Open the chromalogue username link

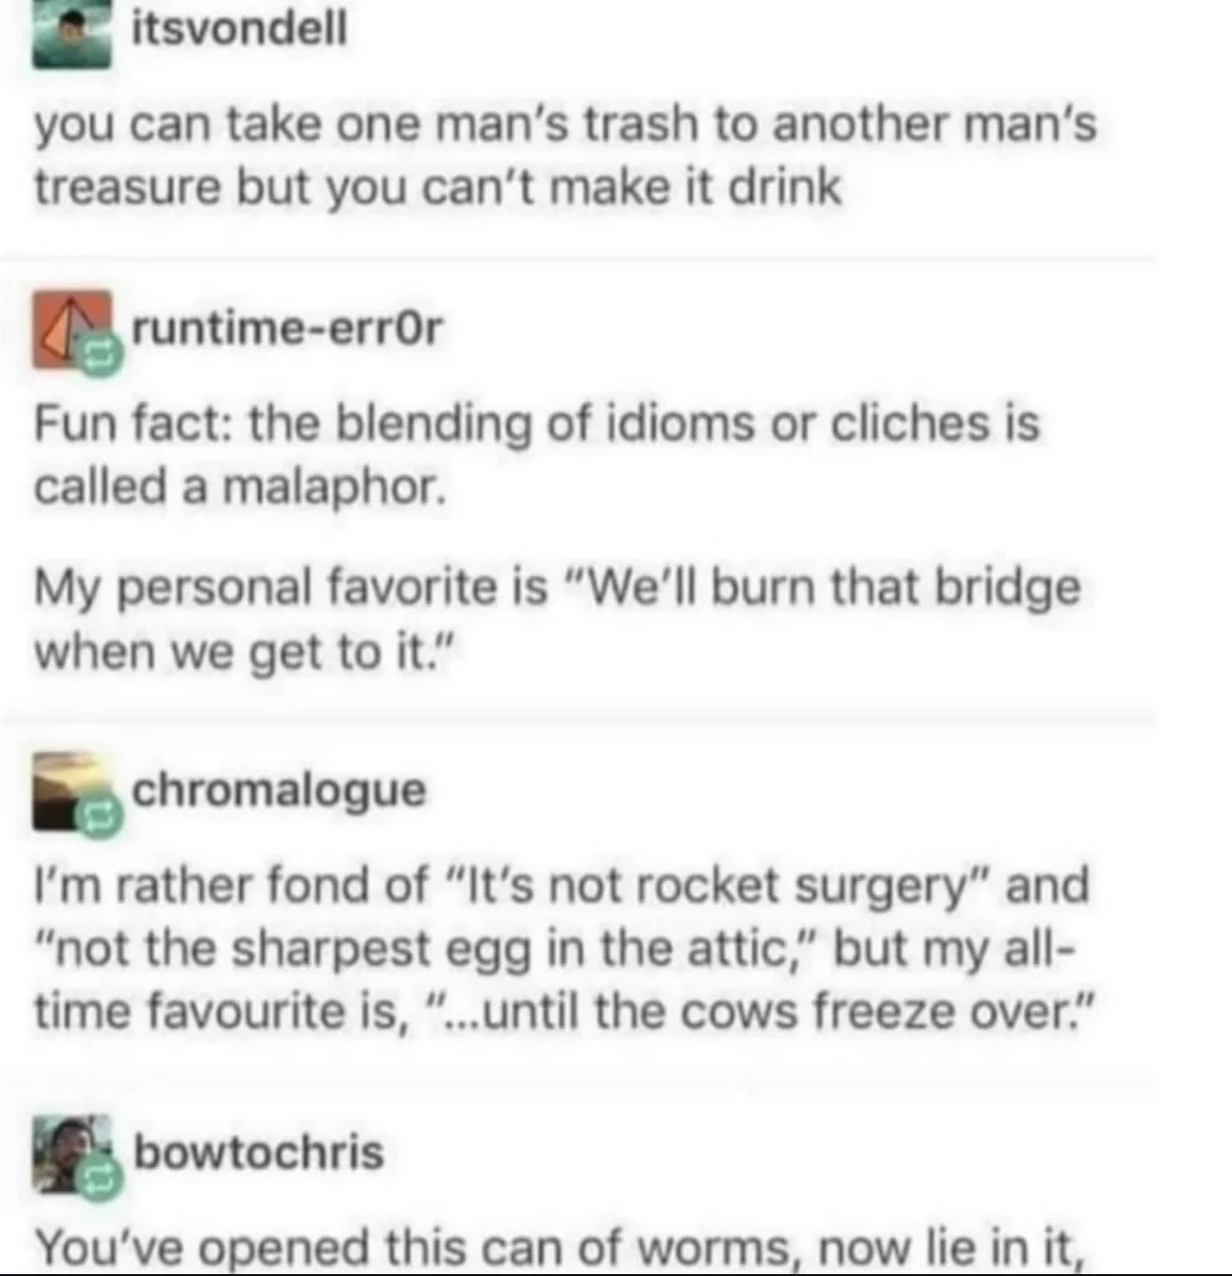click(279, 790)
